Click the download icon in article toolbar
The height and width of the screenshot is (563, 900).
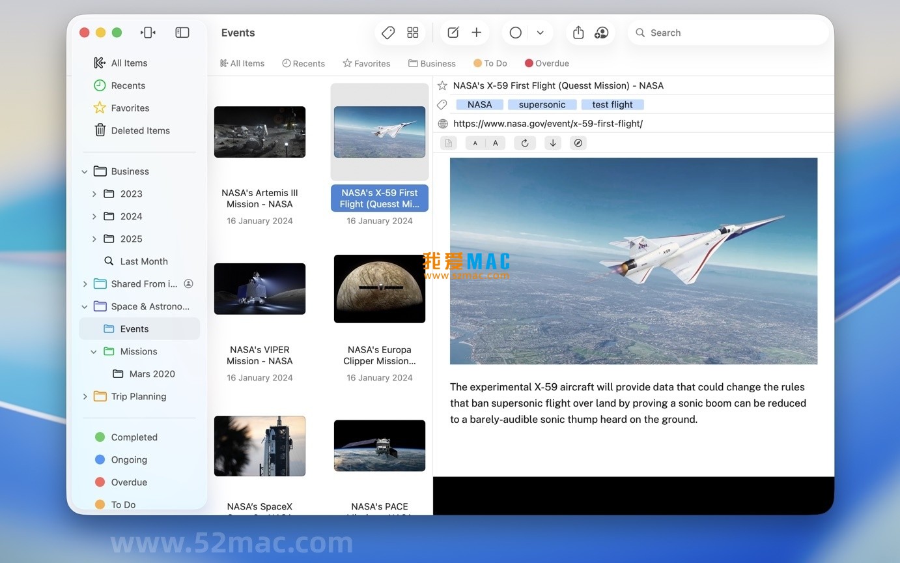tap(552, 143)
